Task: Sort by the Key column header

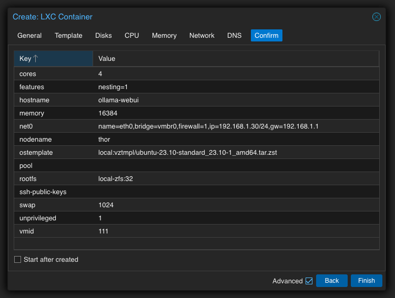Action: click(25, 58)
